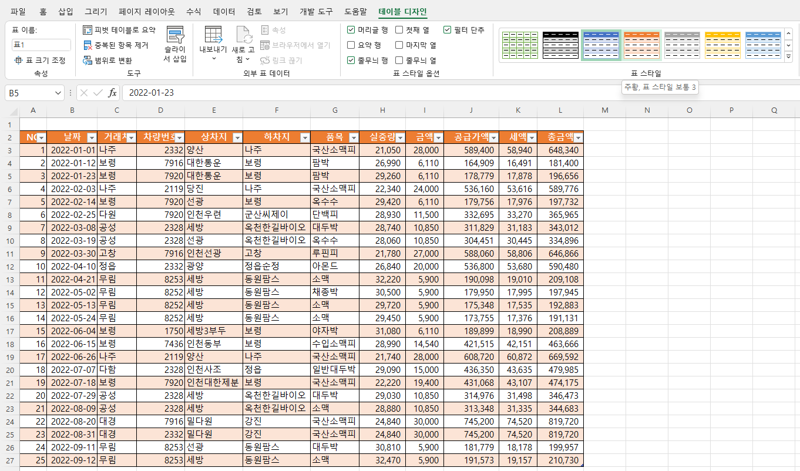The height and width of the screenshot is (471, 800).
Task: Open the 상차지 column filter dropdown
Action: click(x=237, y=137)
